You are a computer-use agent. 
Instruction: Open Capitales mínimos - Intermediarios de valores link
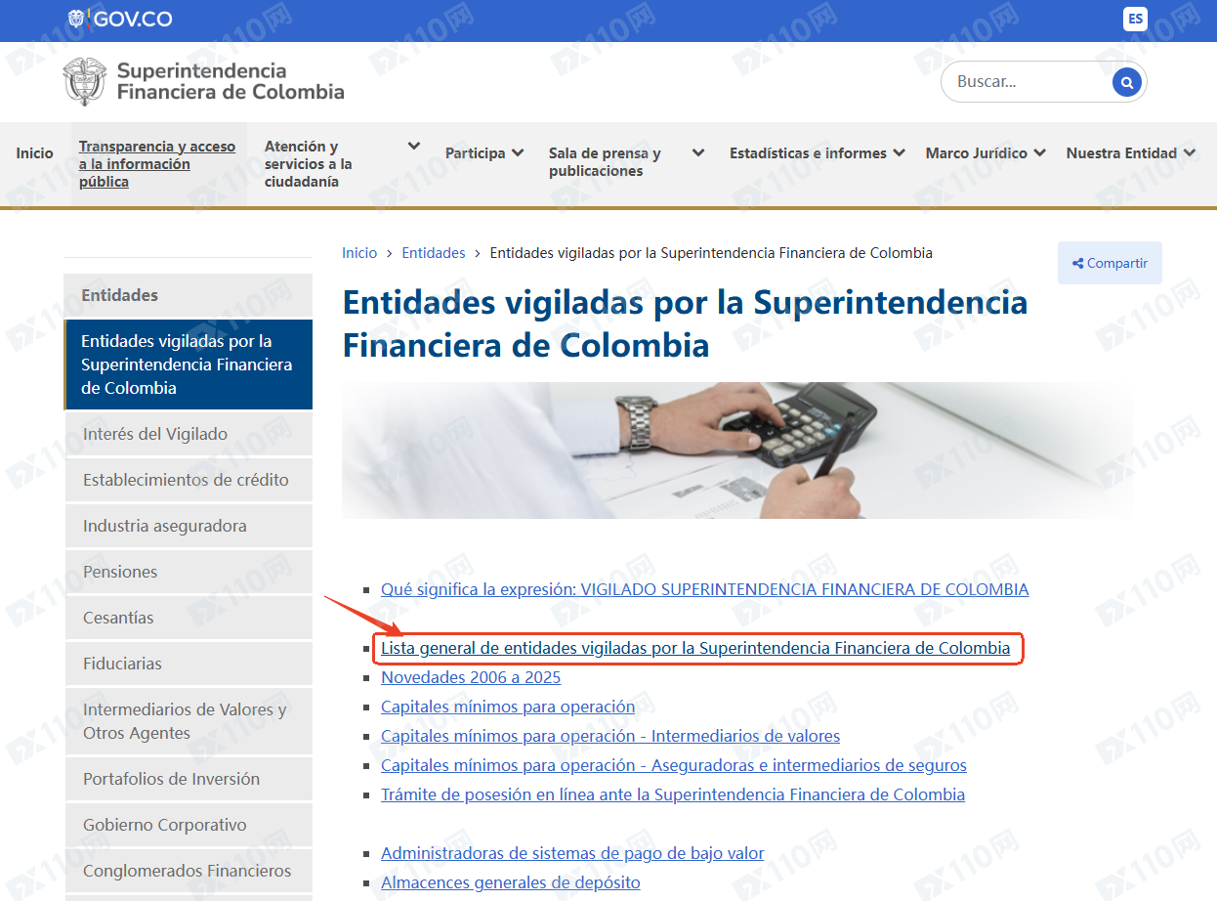[x=610, y=736]
